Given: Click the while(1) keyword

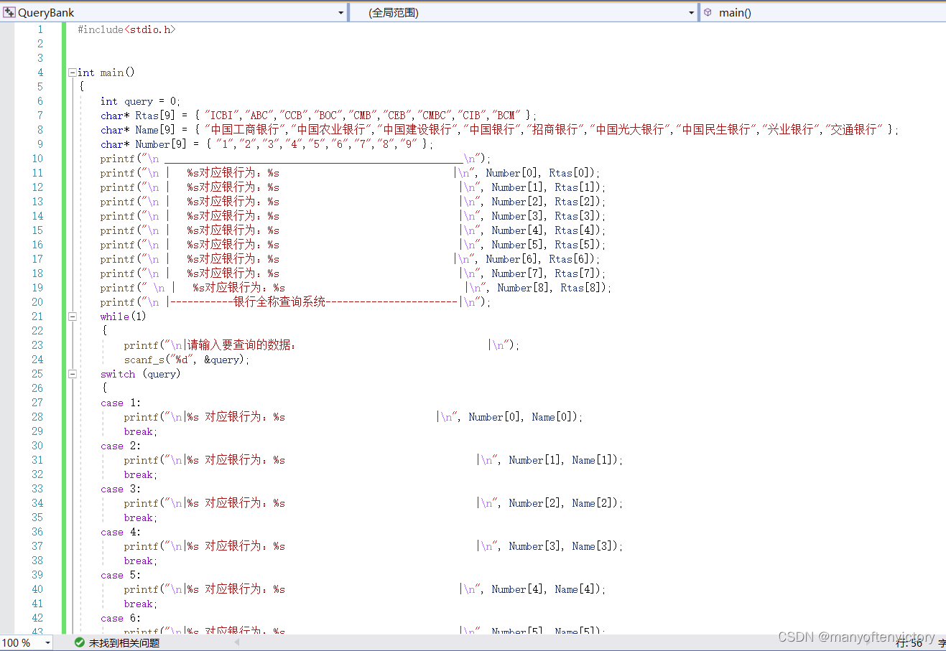Looking at the screenshot, I should 123,317.
